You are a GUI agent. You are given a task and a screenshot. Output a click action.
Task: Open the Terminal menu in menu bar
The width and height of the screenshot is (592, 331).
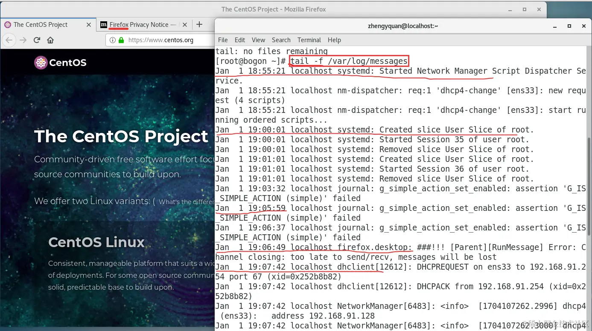pyautogui.click(x=309, y=40)
